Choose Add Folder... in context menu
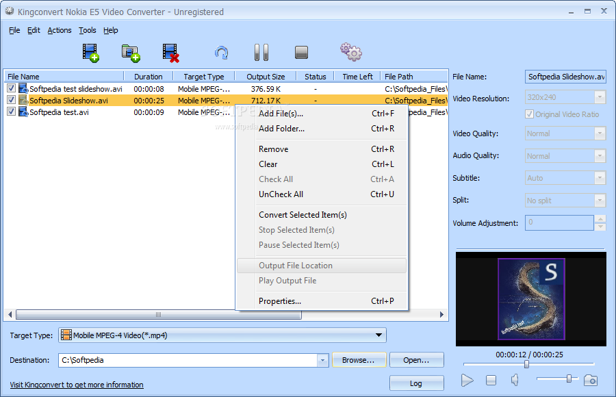The width and height of the screenshot is (616, 397). [x=322, y=129]
